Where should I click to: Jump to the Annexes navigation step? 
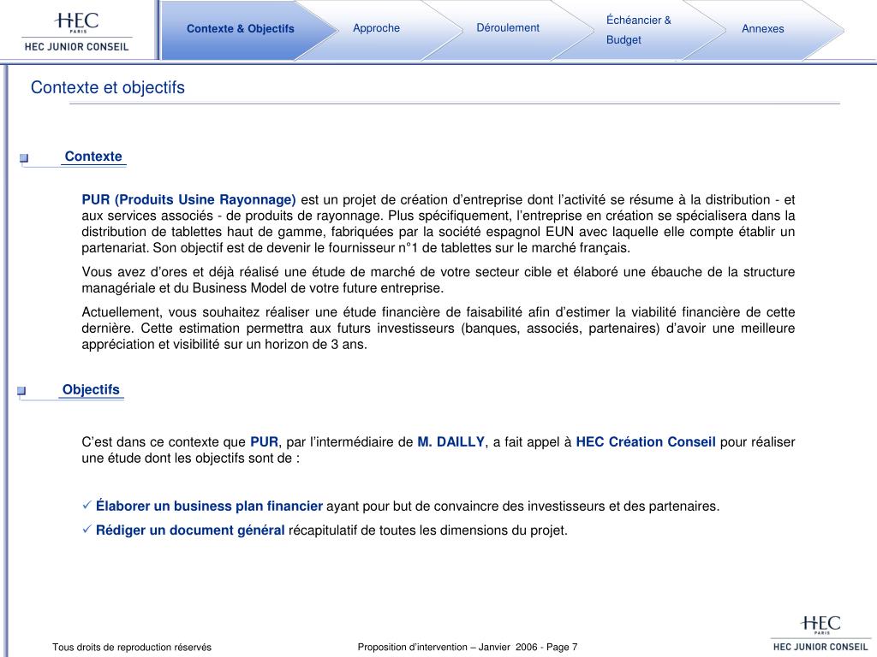pos(762,28)
